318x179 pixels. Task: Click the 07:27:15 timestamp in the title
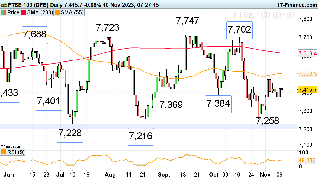(148, 5)
